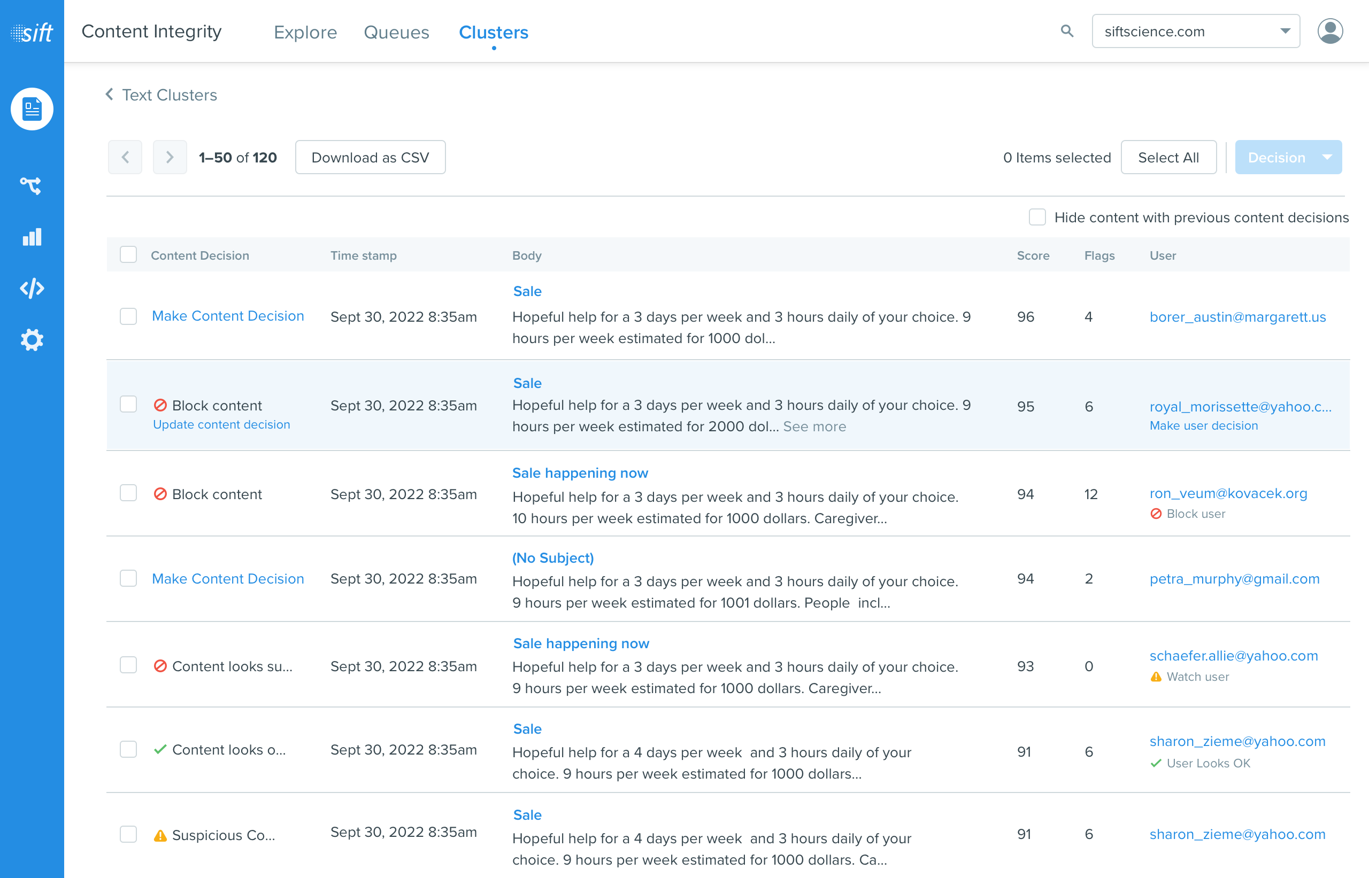1369x878 pixels.
Task: Sort by the Flags column header
Action: click(x=1099, y=255)
